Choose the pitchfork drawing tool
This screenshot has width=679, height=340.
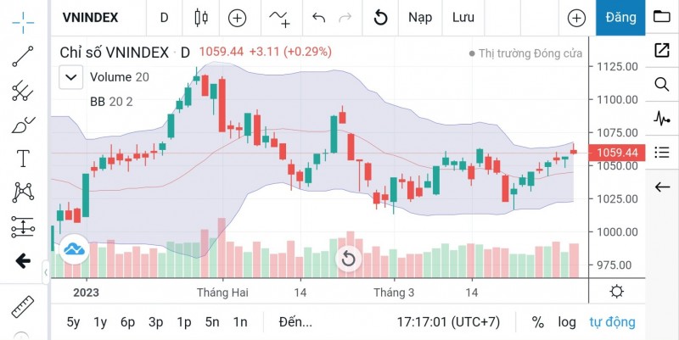[x=23, y=91]
